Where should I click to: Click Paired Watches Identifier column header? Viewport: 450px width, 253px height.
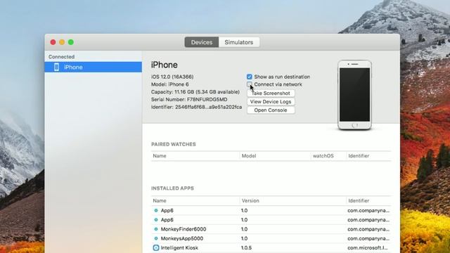point(368,156)
